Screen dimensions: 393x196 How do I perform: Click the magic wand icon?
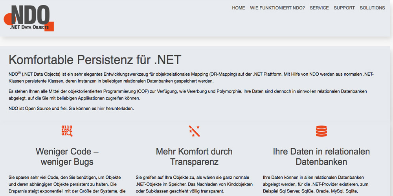point(194,131)
